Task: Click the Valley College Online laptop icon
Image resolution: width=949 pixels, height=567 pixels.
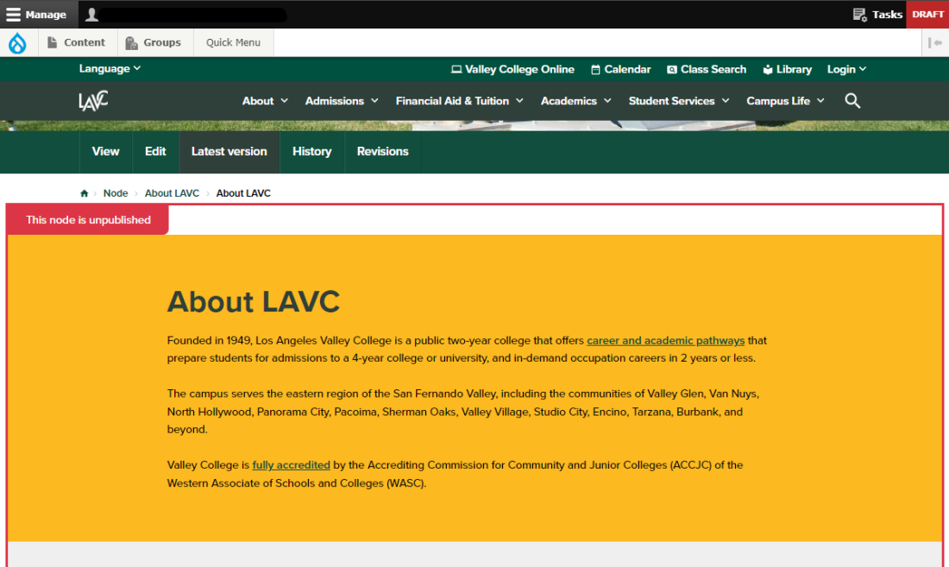Action: click(456, 70)
